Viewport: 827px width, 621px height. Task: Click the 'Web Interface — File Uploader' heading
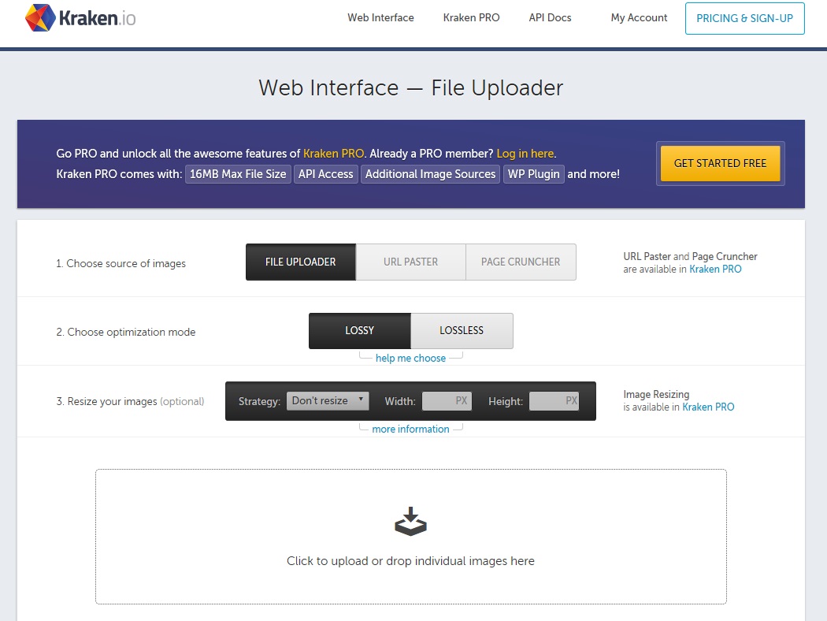tap(411, 87)
